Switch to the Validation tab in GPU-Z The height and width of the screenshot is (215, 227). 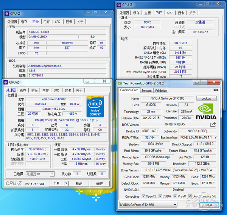point(161,91)
